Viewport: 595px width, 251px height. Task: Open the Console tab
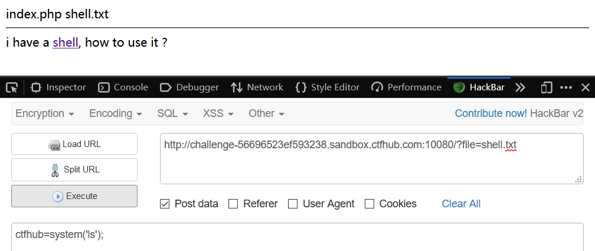point(123,87)
